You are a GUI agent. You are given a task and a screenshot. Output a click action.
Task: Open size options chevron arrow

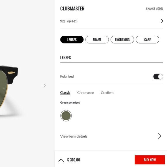[x=162, y=21]
